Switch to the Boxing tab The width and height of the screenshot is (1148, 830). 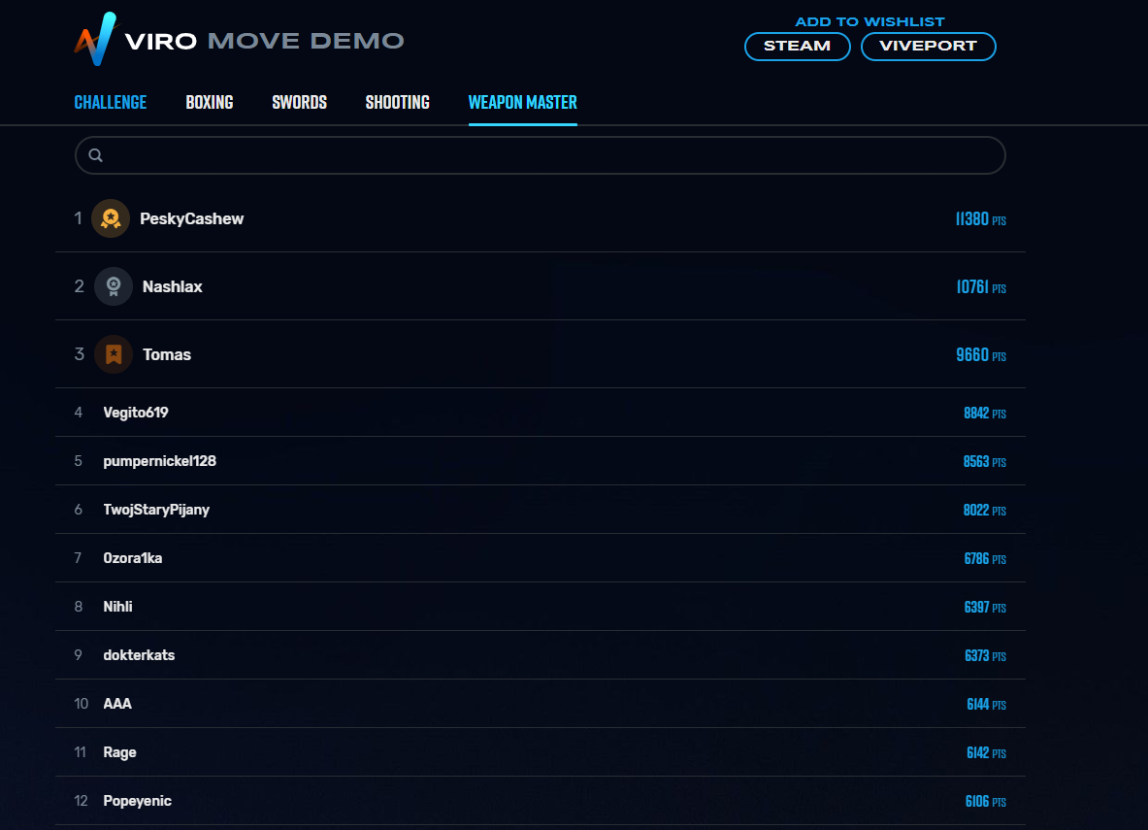pos(210,103)
